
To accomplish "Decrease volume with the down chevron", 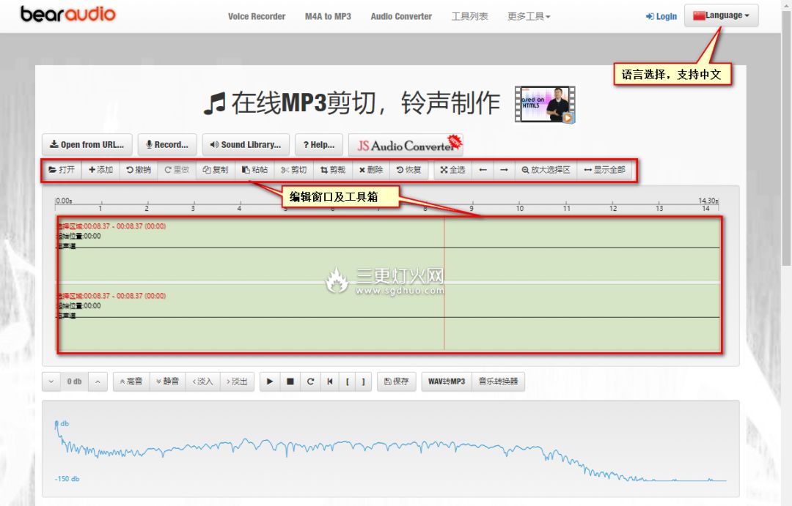I will [51, 382].
